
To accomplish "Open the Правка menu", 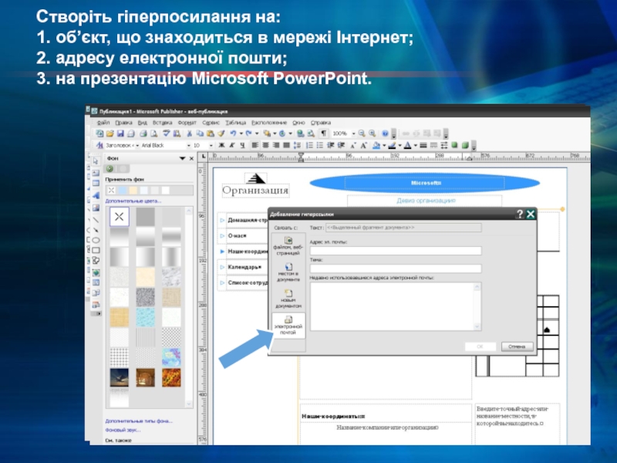I will click(123, 123).
